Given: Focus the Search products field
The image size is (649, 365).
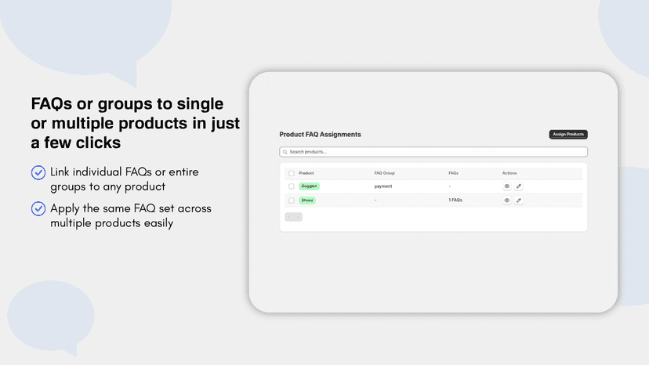Looking at the screenshot, I should tap(433, 152).
